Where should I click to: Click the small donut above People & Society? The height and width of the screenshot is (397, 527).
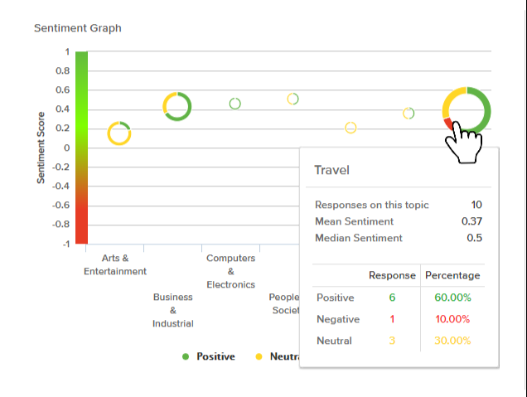(293, 99)
